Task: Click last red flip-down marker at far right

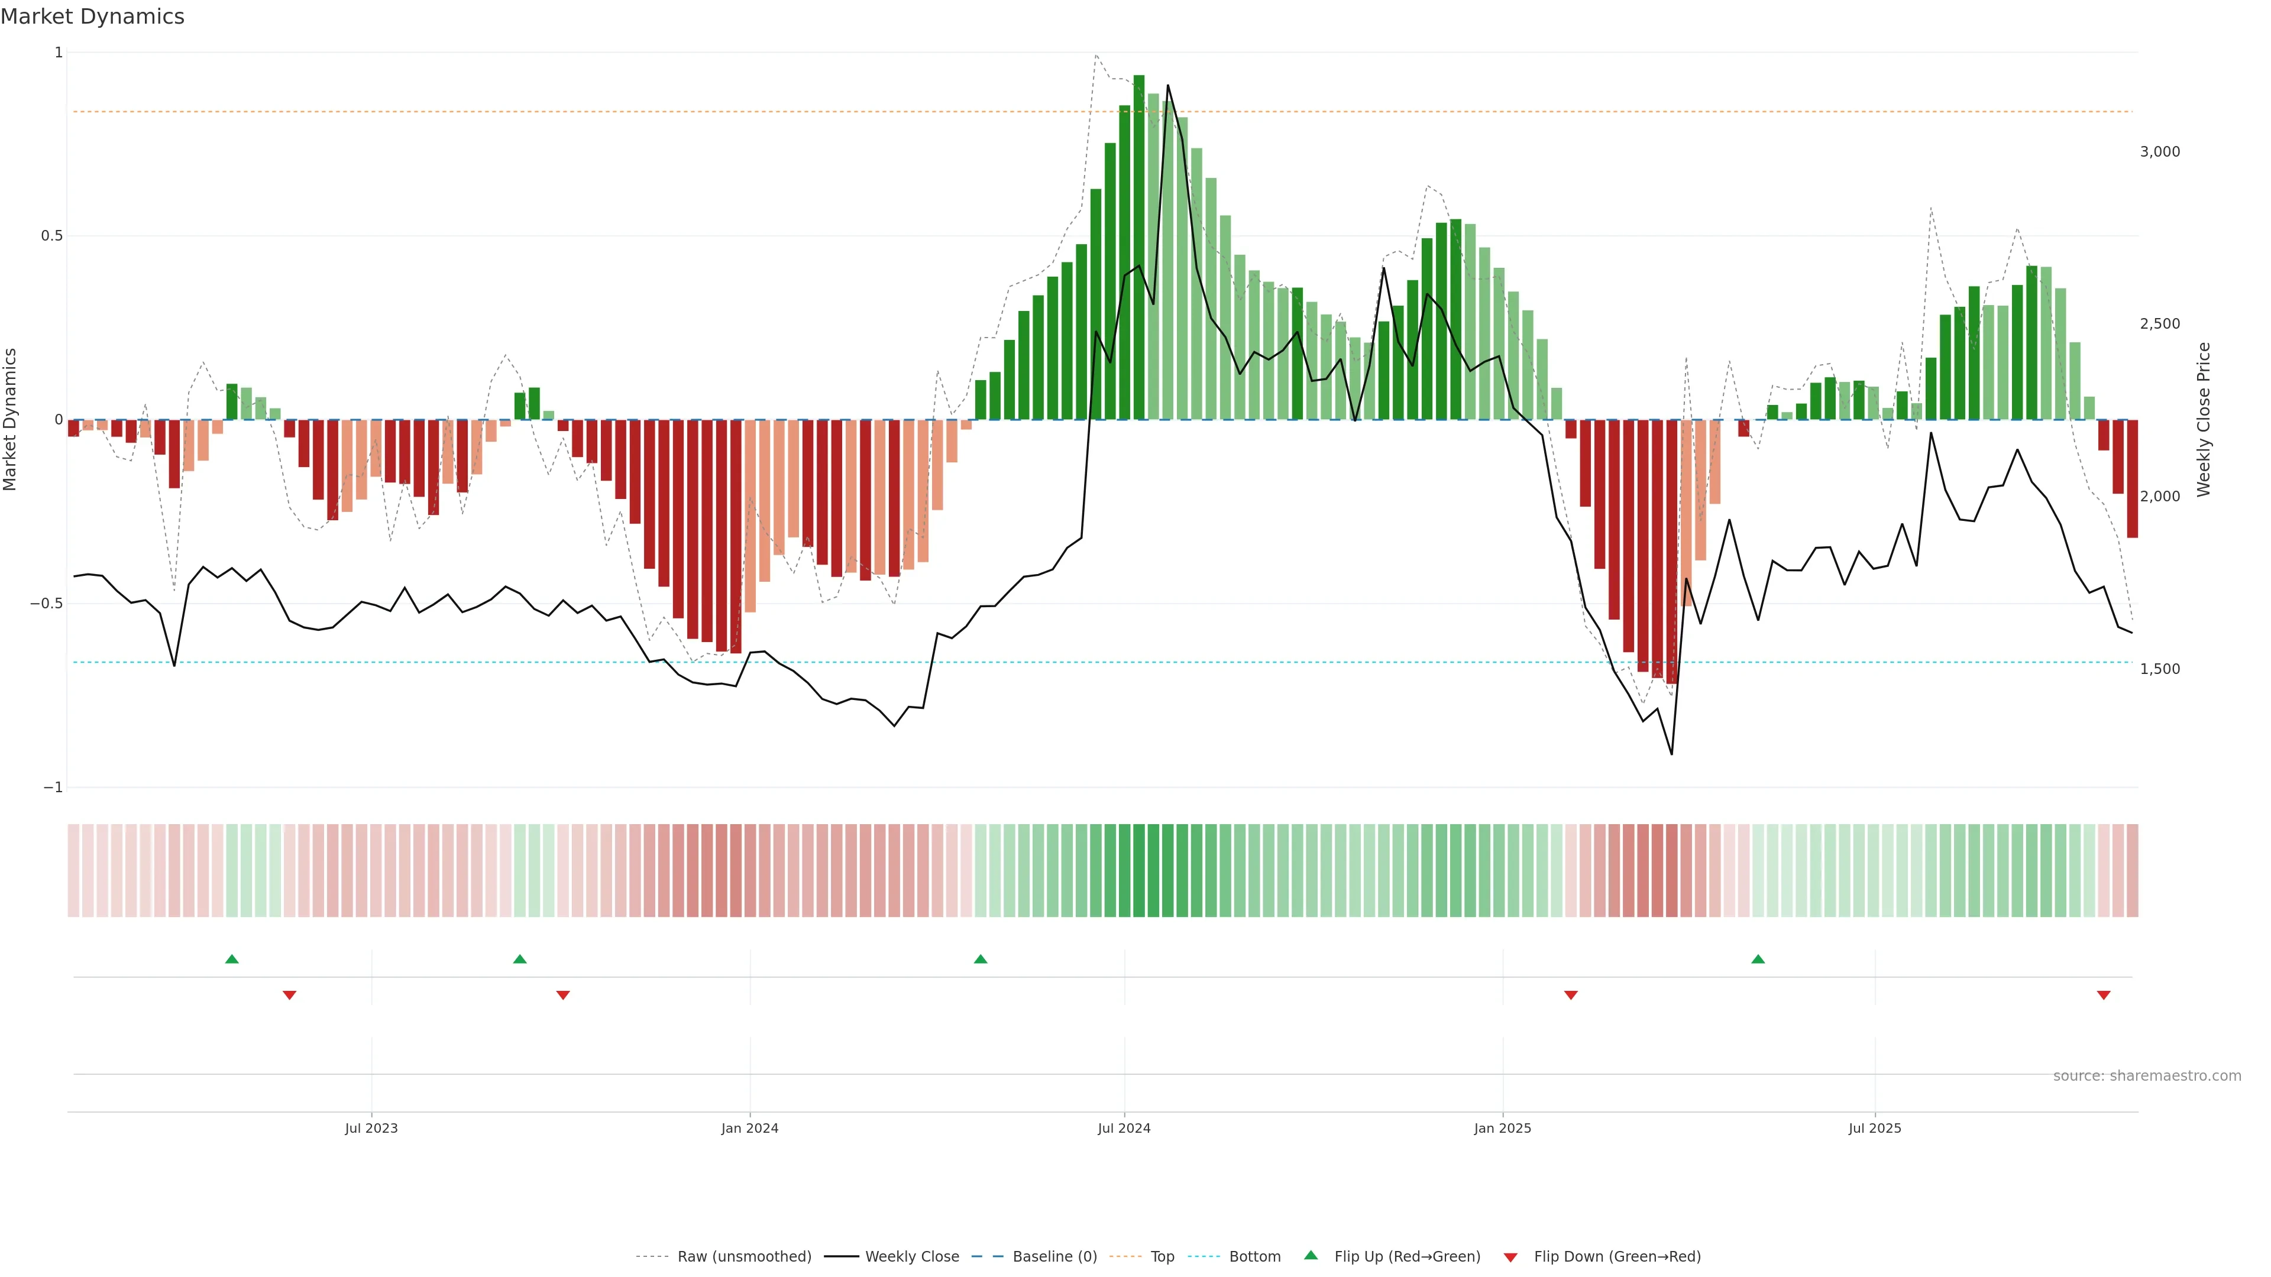Action: pos(2104,995)
